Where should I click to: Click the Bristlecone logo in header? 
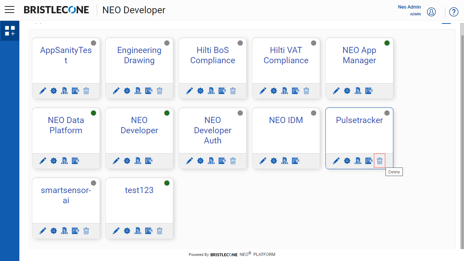tap(56, 10)
